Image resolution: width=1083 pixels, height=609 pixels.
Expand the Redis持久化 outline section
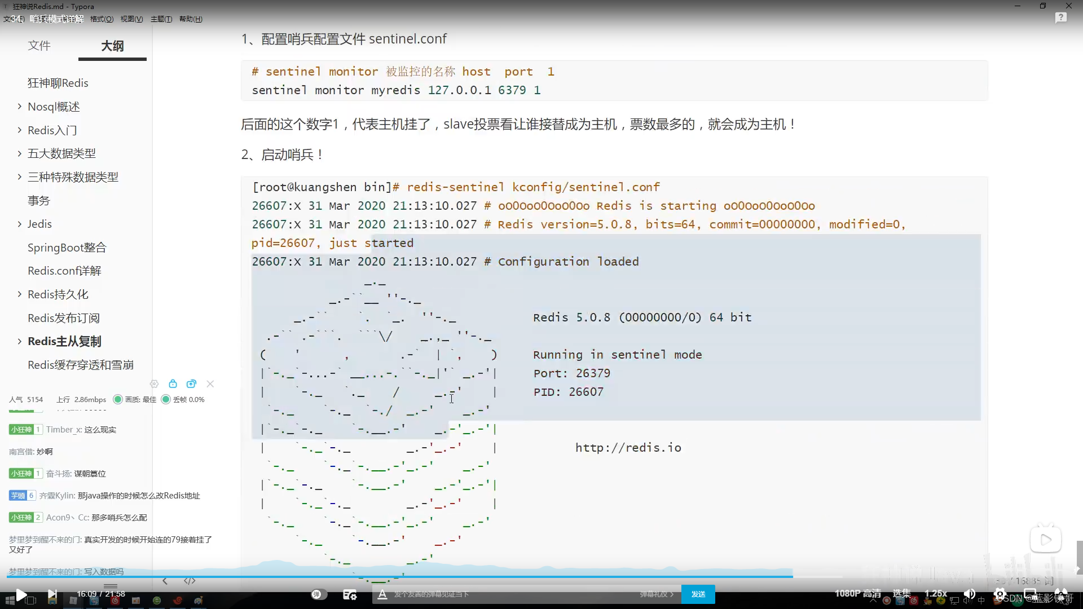point(19,294)
